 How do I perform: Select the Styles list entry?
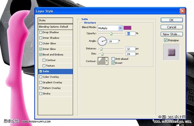[x=55, y=20]
